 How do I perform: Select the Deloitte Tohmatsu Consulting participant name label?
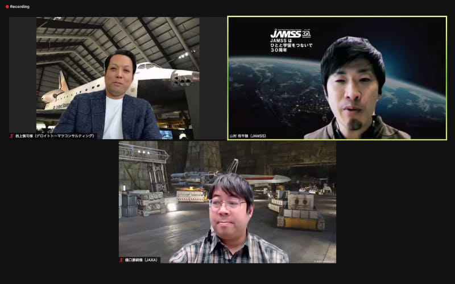(x=55, y=136)
